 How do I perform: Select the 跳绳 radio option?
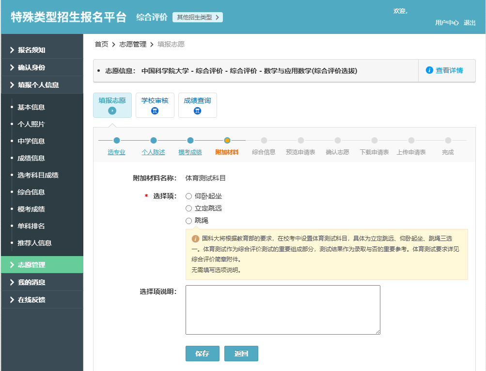point(189,220)
